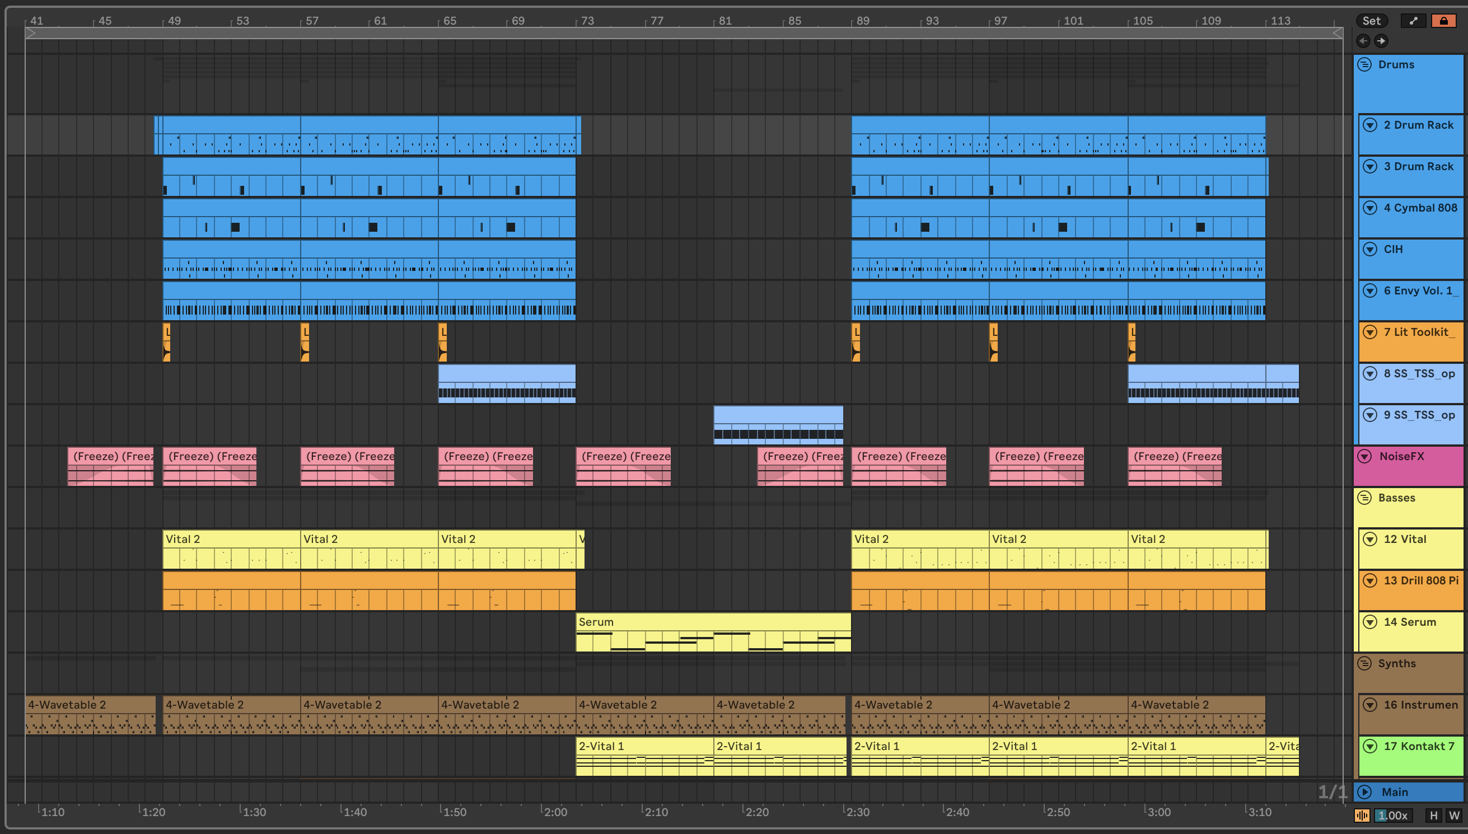Toggle the orange waveform overview icon
This screenshot has width=1468, height=834.
pyautogui.click(x=1362, y=815)
